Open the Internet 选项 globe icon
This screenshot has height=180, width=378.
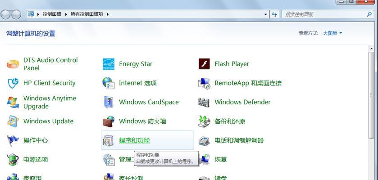108,83
